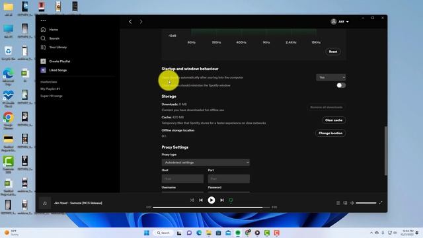Toggle repeat mode
The height and width of the screenshot is (238, 423).
231,200
